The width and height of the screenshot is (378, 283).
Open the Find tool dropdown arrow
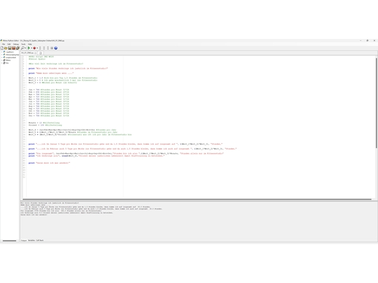point(25,48)
